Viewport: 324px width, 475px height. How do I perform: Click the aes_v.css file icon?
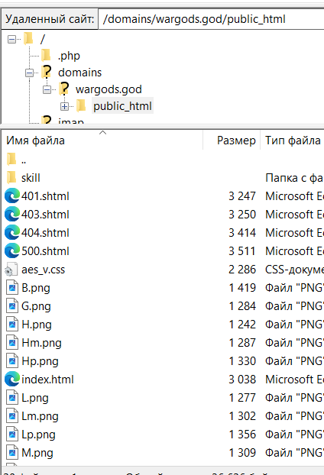pos(11,269)
